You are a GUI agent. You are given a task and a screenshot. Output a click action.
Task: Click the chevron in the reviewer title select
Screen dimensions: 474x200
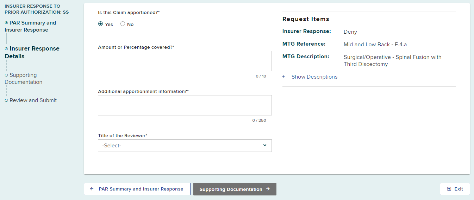(265, 145)
